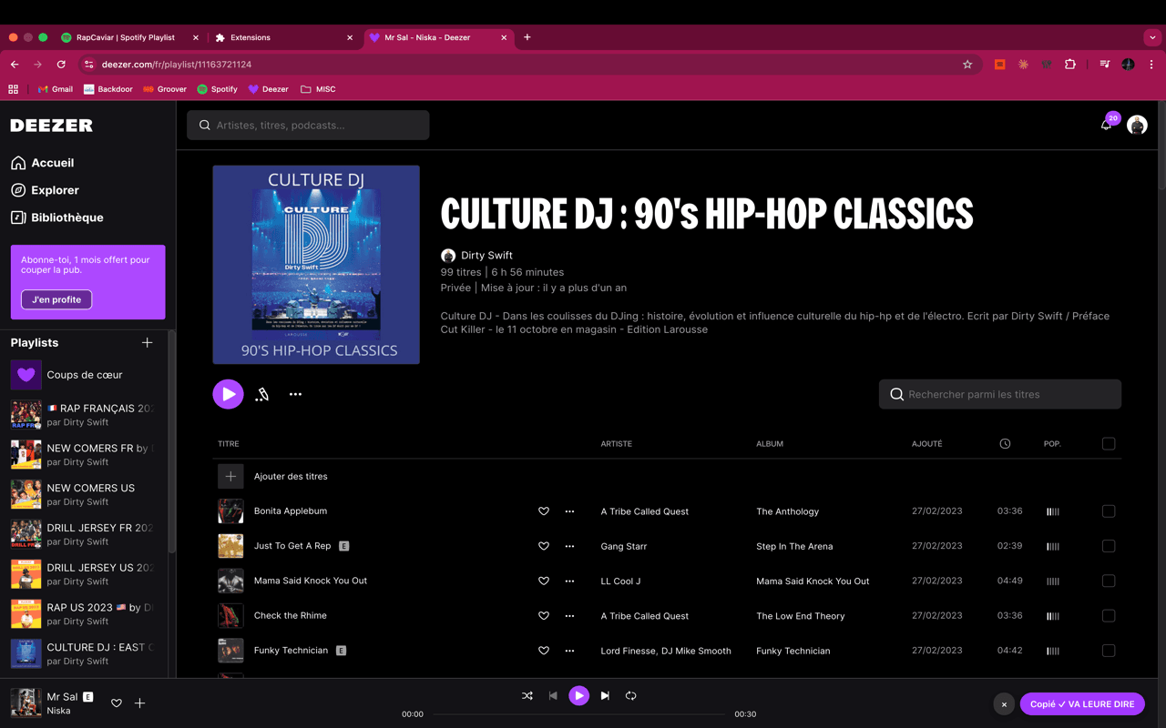
Task: Click the duration clock column icon
Action: (1005, 444)
